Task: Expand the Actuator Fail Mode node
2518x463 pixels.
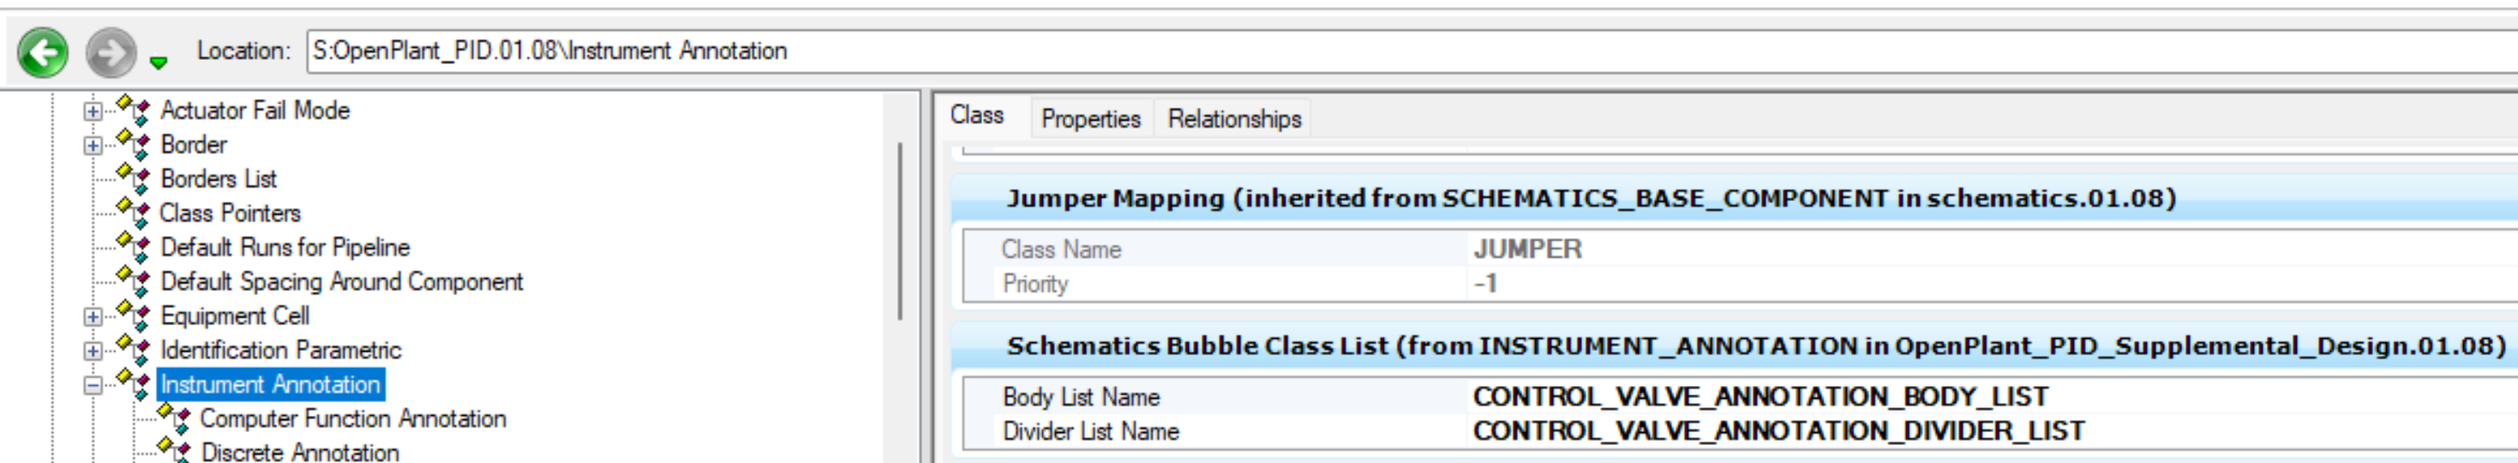Action: 93,111
